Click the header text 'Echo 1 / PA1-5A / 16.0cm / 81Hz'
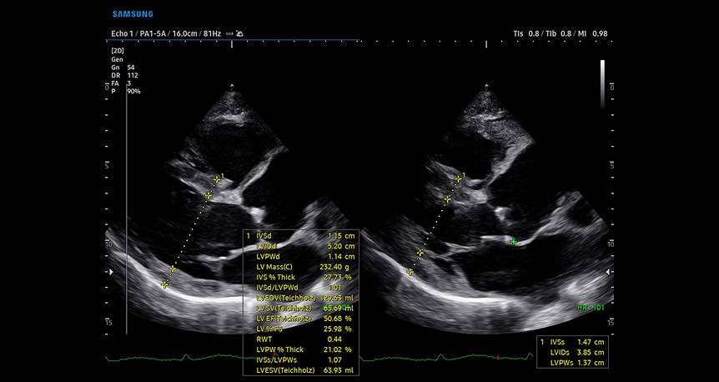The height and width of the screenshot is (382, 719). (x=166, y=34)
